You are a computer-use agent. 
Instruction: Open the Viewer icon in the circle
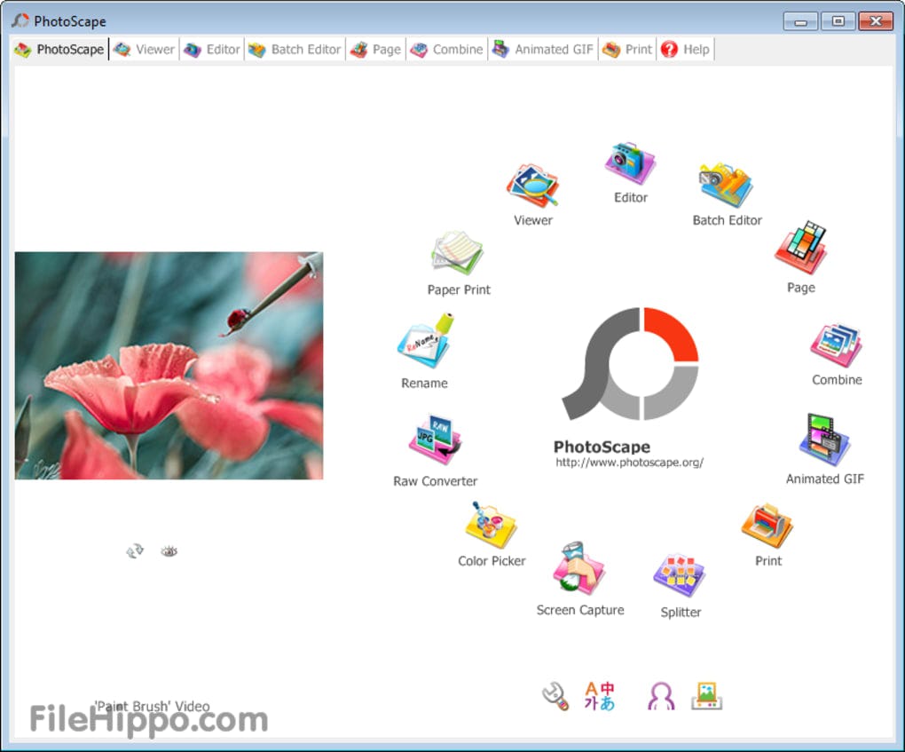pyautogui.click(x=532, y=186)
